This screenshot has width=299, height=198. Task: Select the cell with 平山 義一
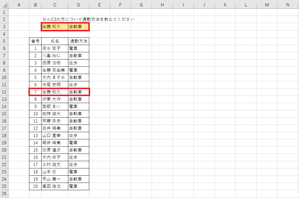[x=55, y=179]
